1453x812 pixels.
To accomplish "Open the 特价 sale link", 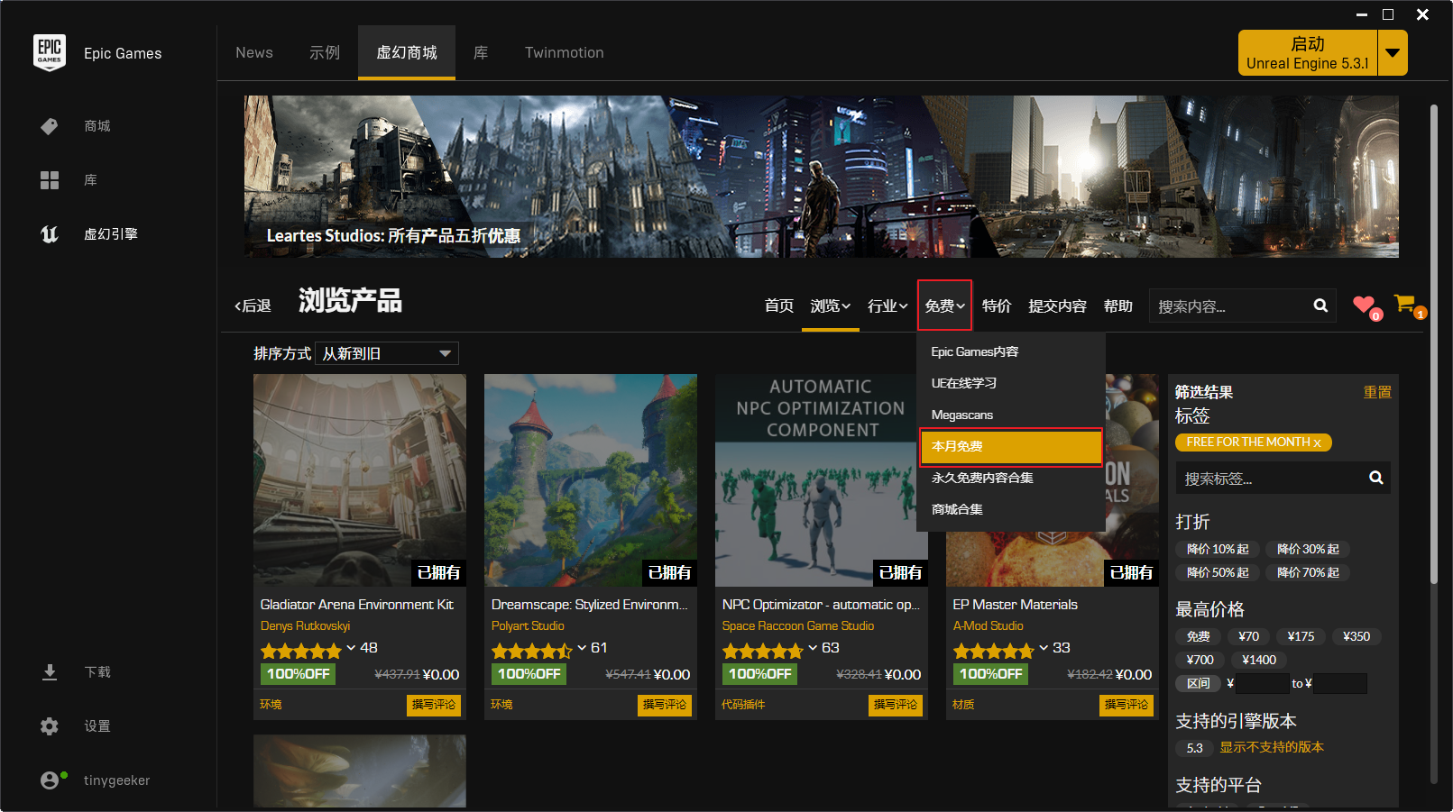I will click(x=997, y=306).
